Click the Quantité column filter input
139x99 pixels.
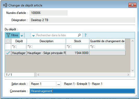(110, 47)
